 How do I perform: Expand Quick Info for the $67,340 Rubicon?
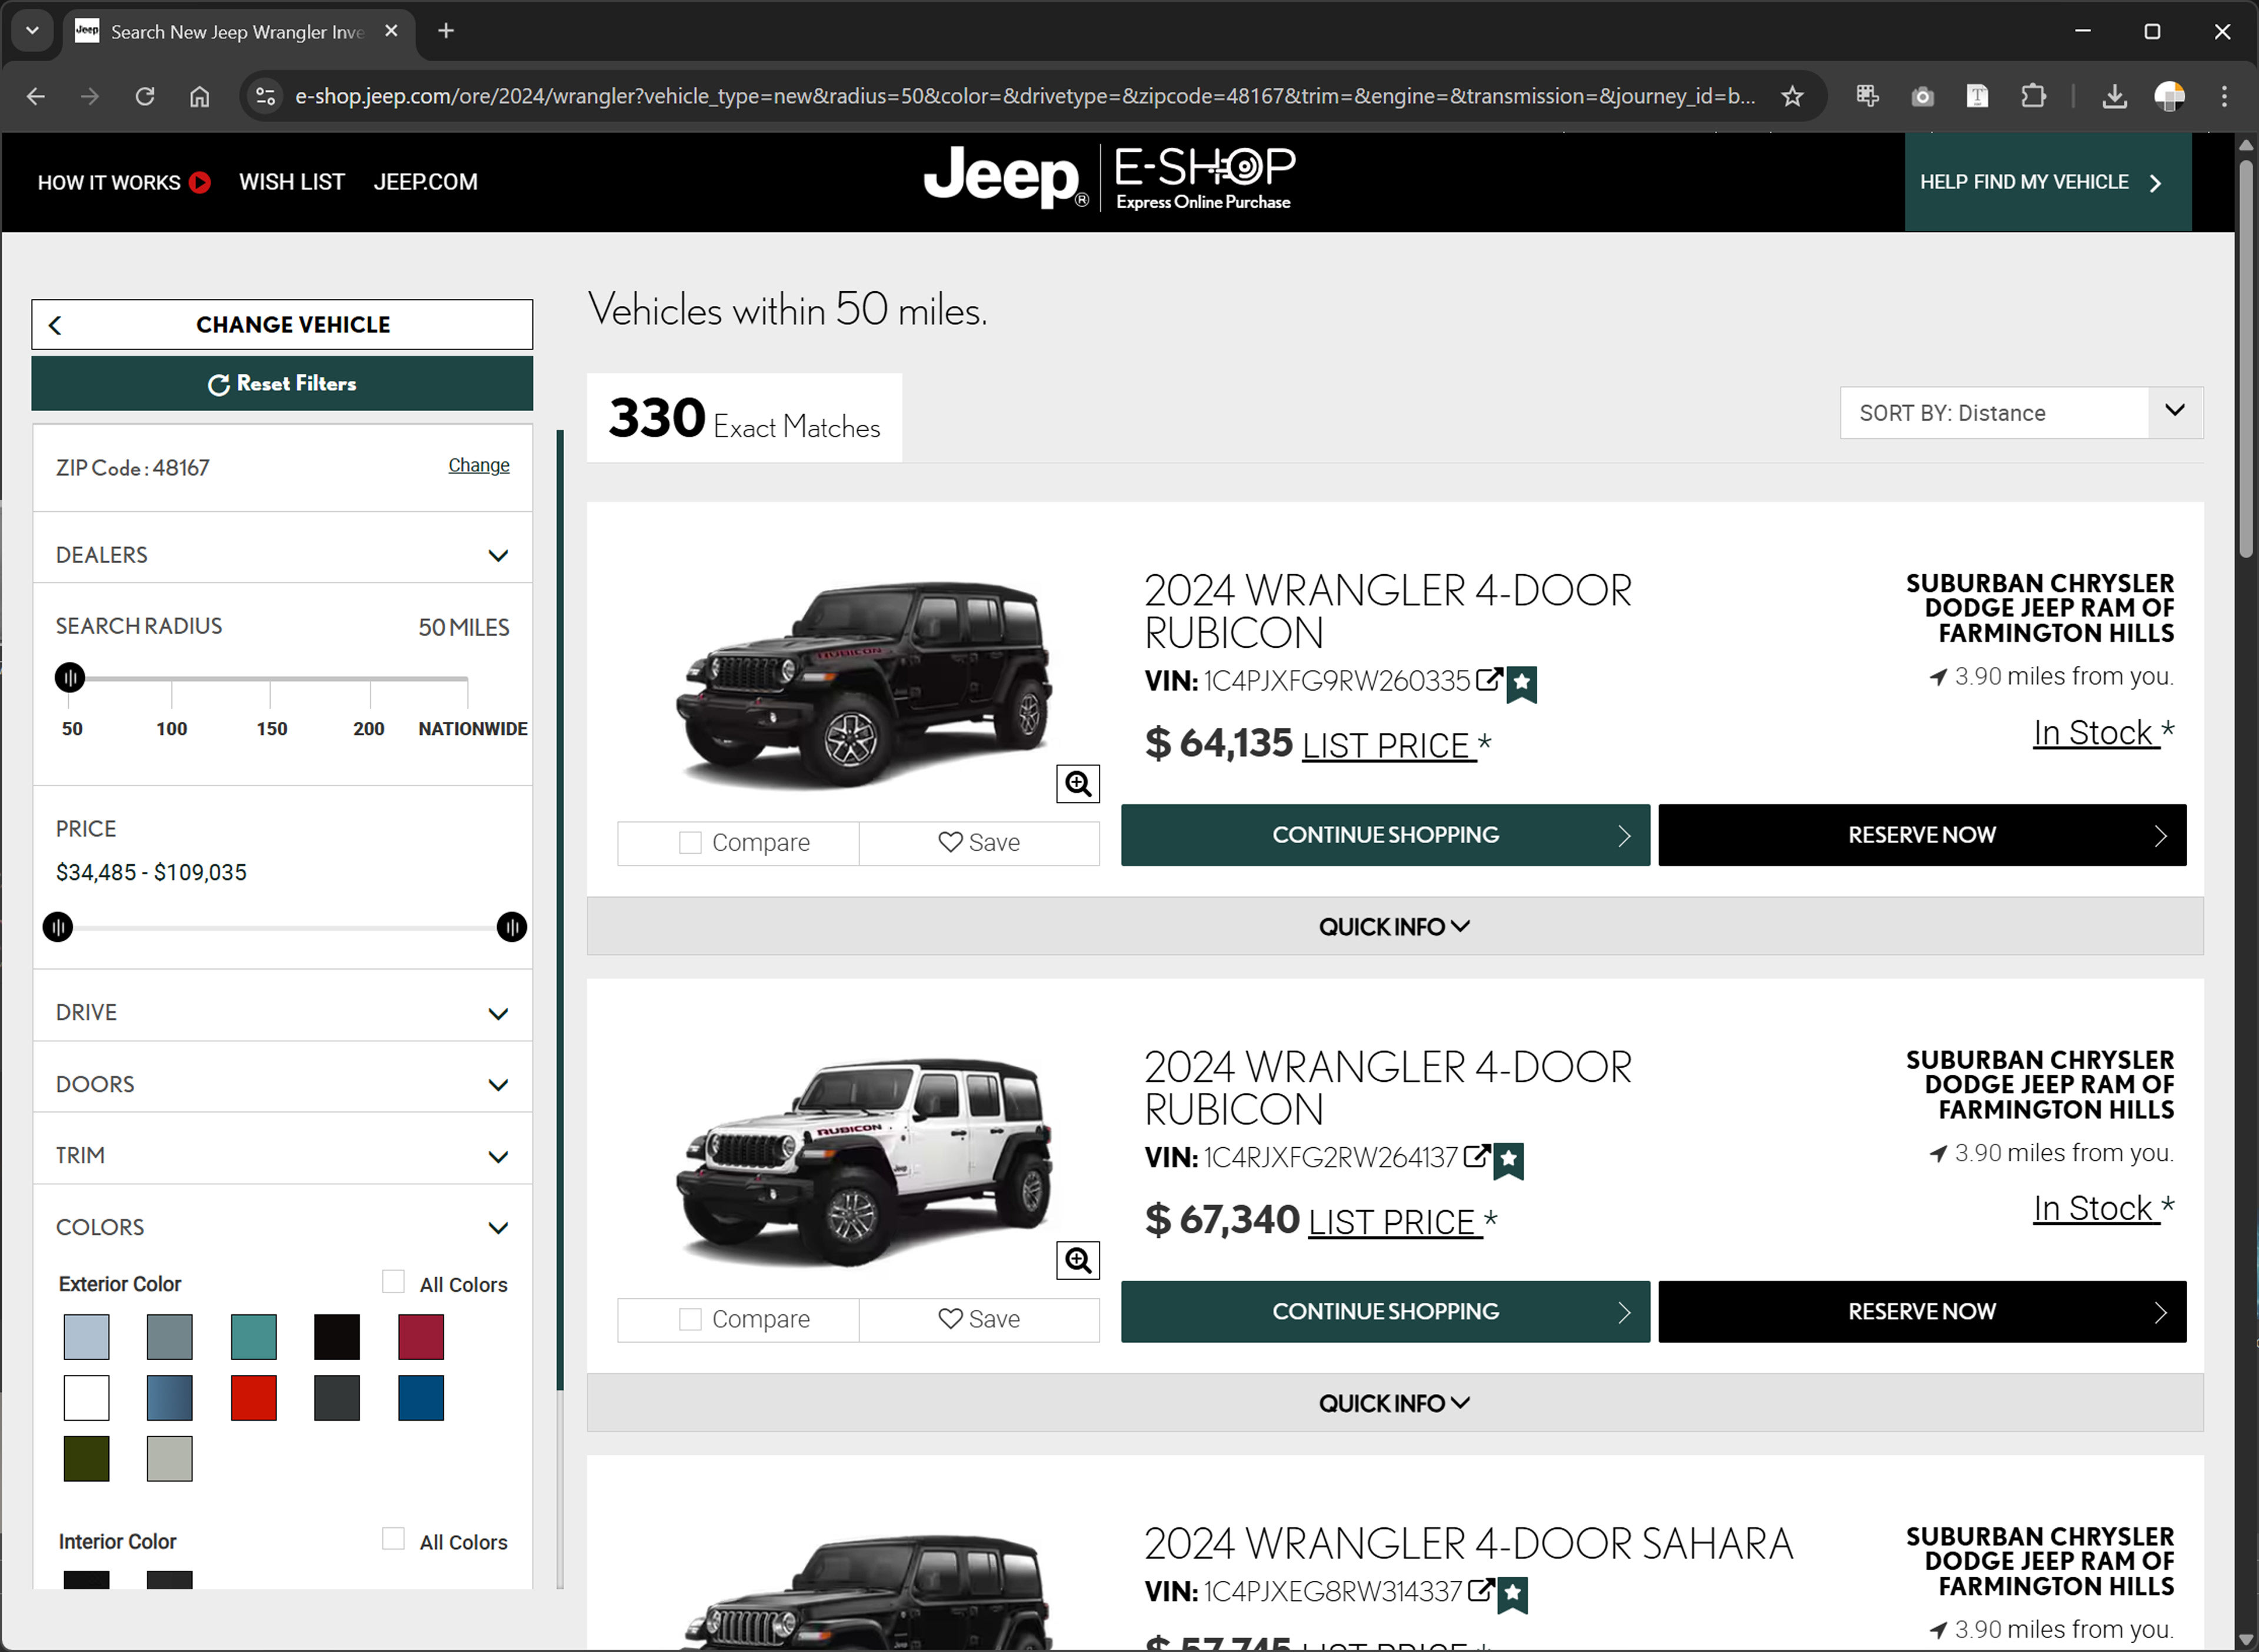(x=1394, y=1403)
